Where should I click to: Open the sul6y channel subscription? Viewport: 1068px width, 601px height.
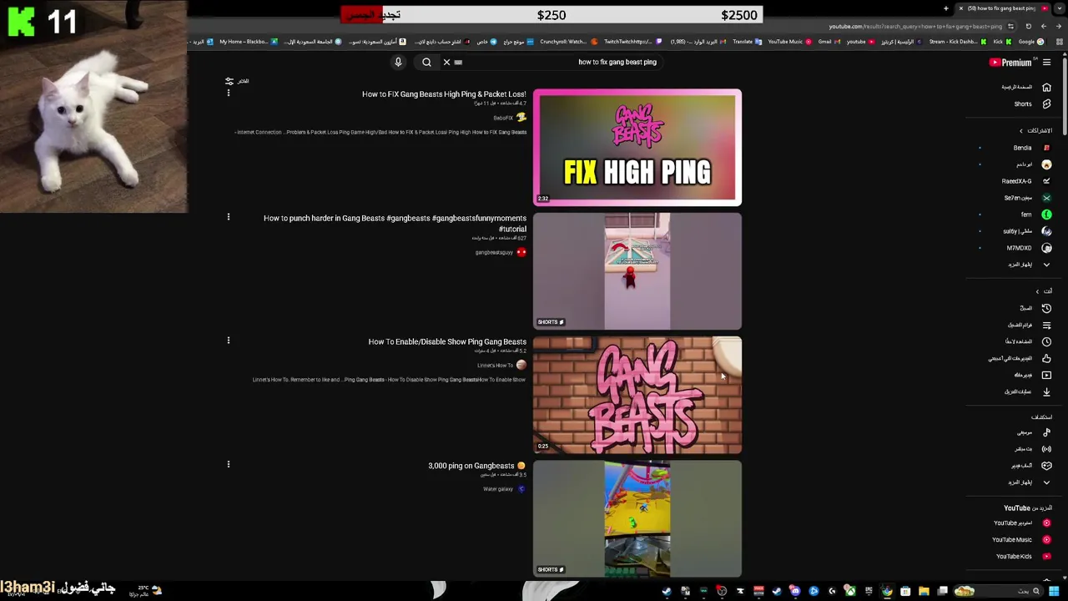click(1027, 231)
